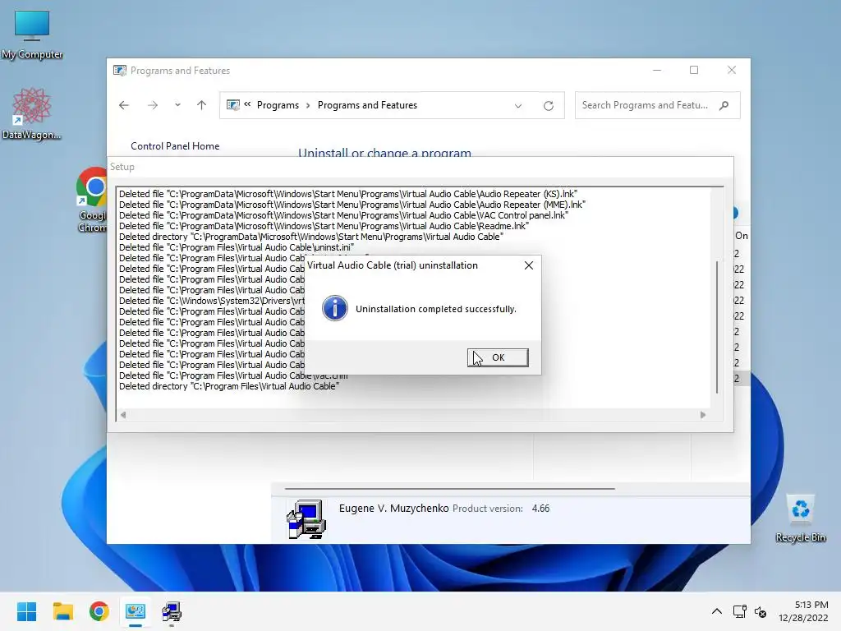This screenshot has height=631, width=841.
Task: Click log line for Readme.lnk
Action: [324, 226]
